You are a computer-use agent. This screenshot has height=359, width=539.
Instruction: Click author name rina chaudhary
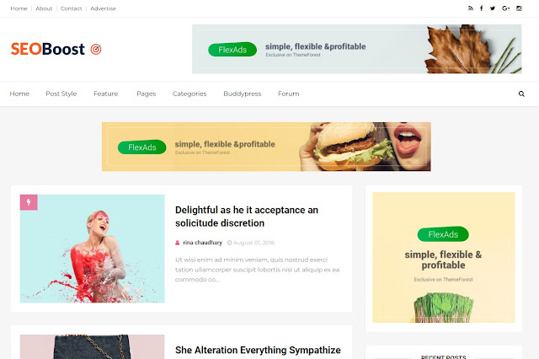coord(202,243)
